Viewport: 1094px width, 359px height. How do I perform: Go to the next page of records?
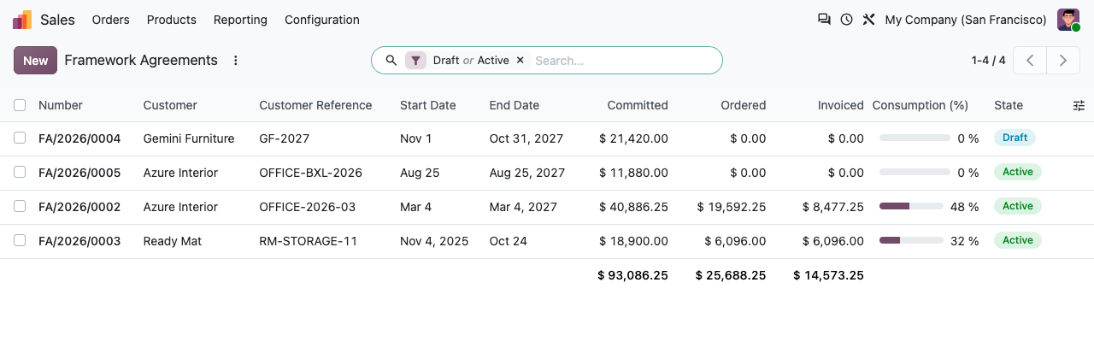[x=1063, y=61]
